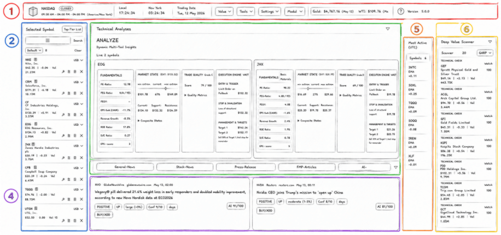The width and height of the screenshot is (501, 235).
Task: Collapse the Deep Value Scanner panel
Action: (x=490, y=42)
